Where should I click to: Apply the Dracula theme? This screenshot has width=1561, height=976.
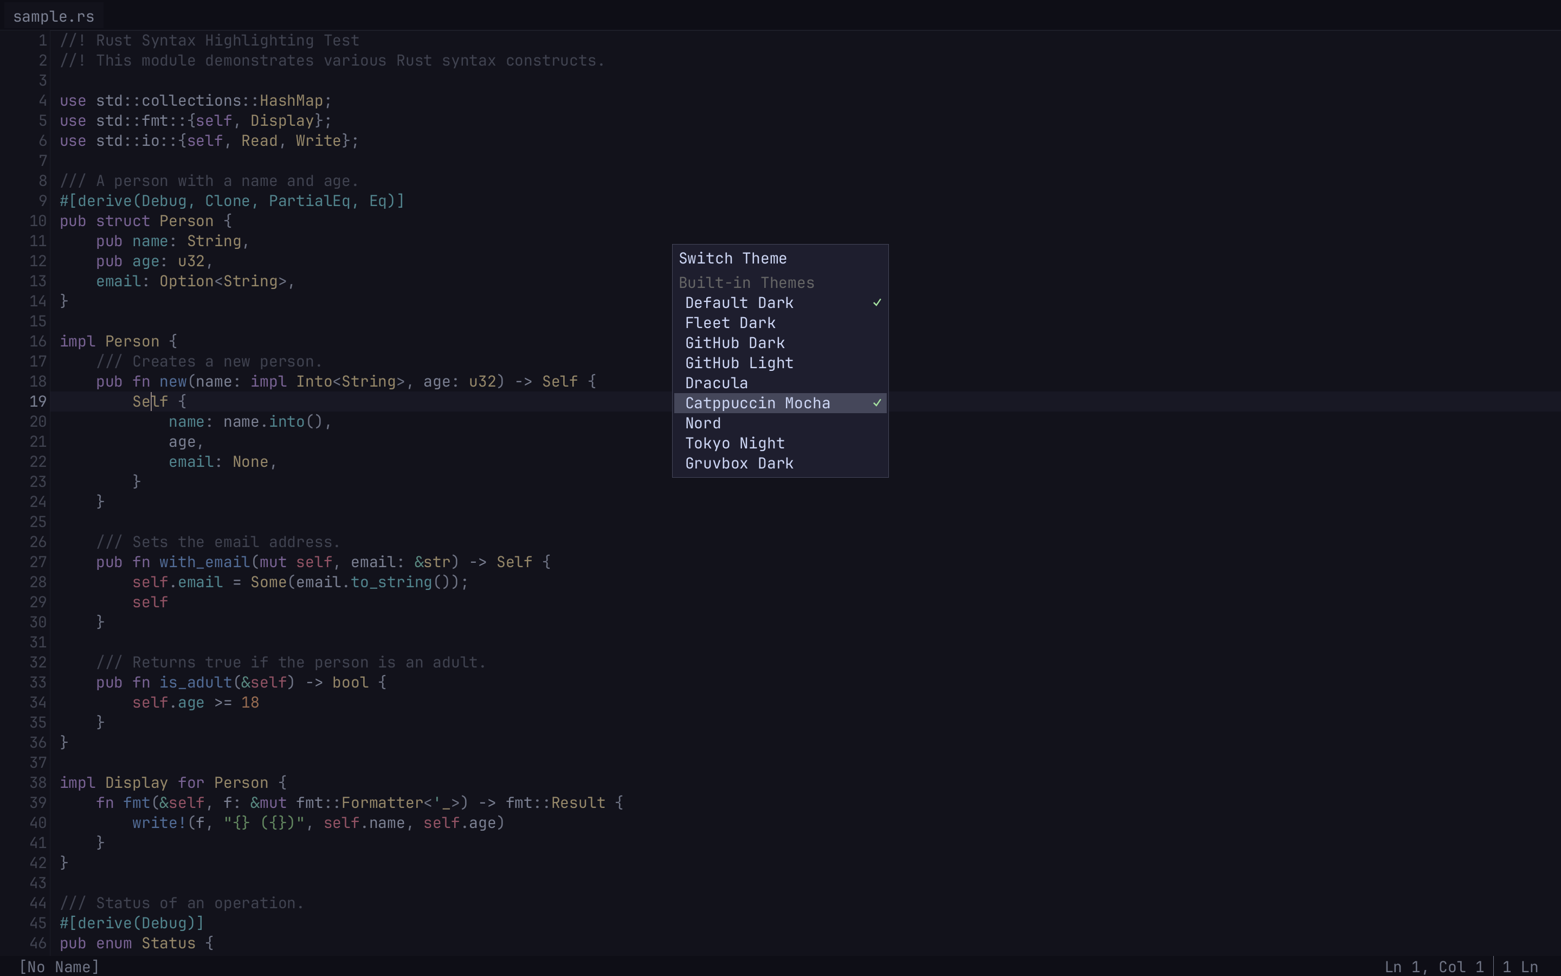tap(716, 383)
